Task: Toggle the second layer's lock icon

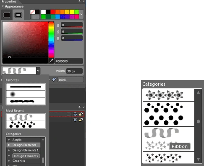Action: (81, 120)
